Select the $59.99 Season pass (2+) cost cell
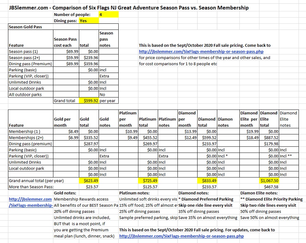Image resolution: width=306 pixels, height=243 pixels. (x=66, y=58)
